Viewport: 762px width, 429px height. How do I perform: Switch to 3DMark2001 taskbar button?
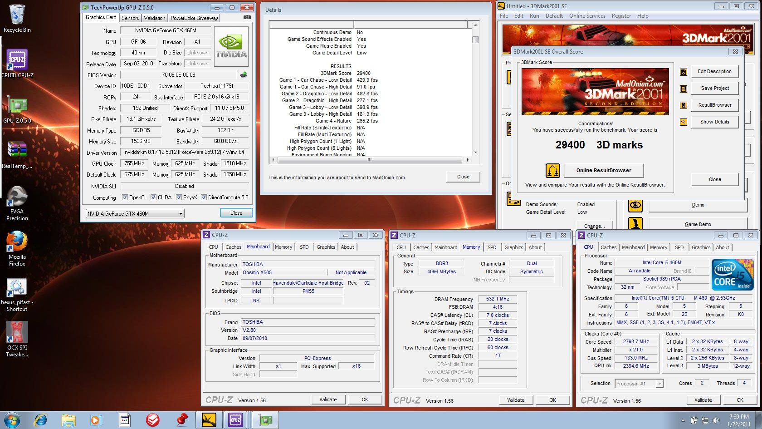pos(209,420)
